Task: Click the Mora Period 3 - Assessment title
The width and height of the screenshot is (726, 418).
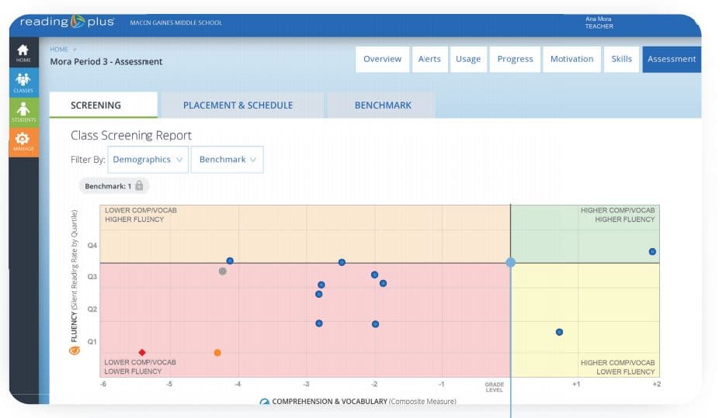Action: point(106,61)
